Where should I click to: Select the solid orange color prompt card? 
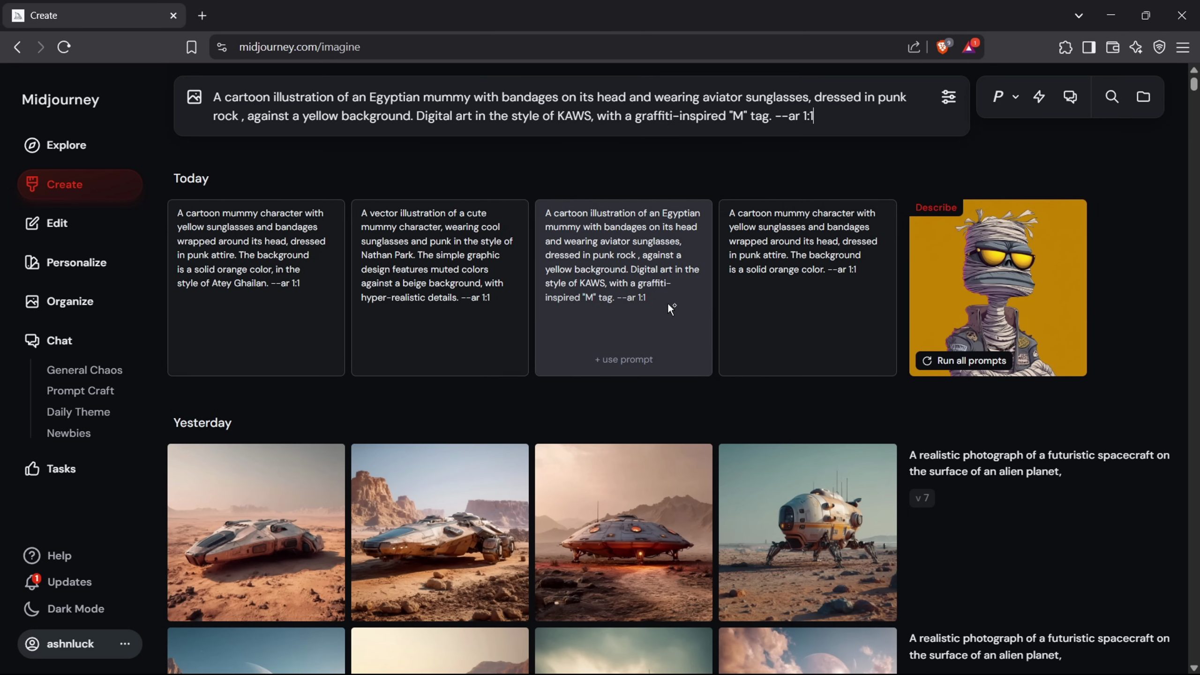point(807,288)
